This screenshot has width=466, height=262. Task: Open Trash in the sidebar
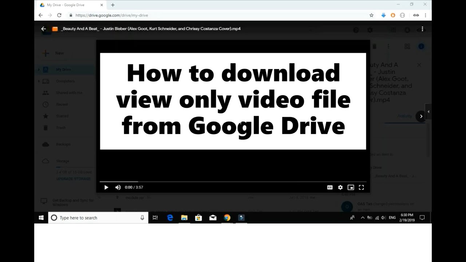coord(61,128)
